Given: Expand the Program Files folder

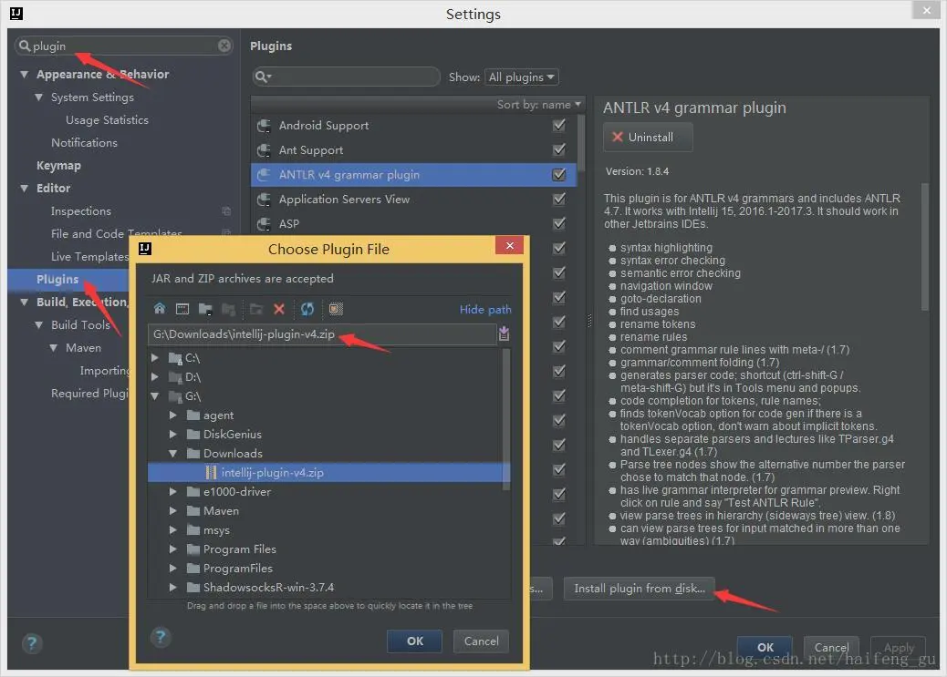Looking at the screenshot, I should 172,549.
